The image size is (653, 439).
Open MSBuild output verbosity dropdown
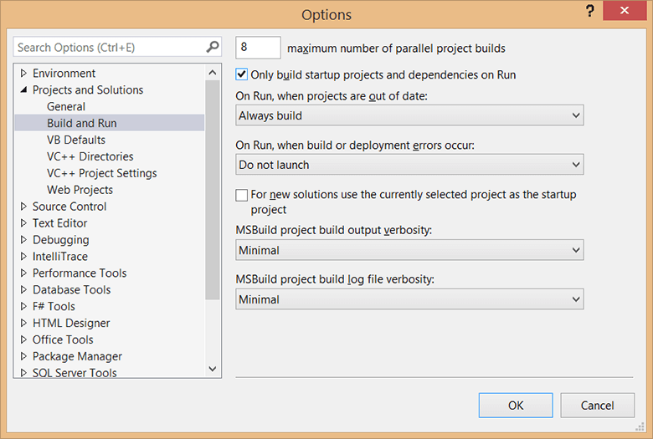(x=409, y=250)
